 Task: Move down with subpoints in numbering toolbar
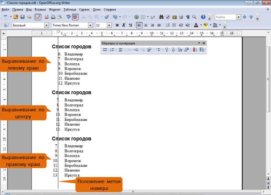[x=187, y=50]
